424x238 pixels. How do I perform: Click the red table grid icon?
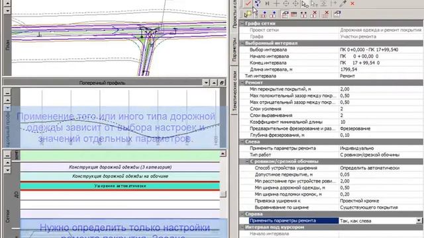coord(294,14)
